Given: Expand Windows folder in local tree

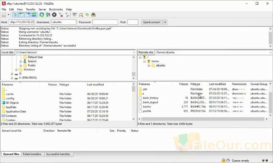Looking at the screenshot, I should (16, 70).
